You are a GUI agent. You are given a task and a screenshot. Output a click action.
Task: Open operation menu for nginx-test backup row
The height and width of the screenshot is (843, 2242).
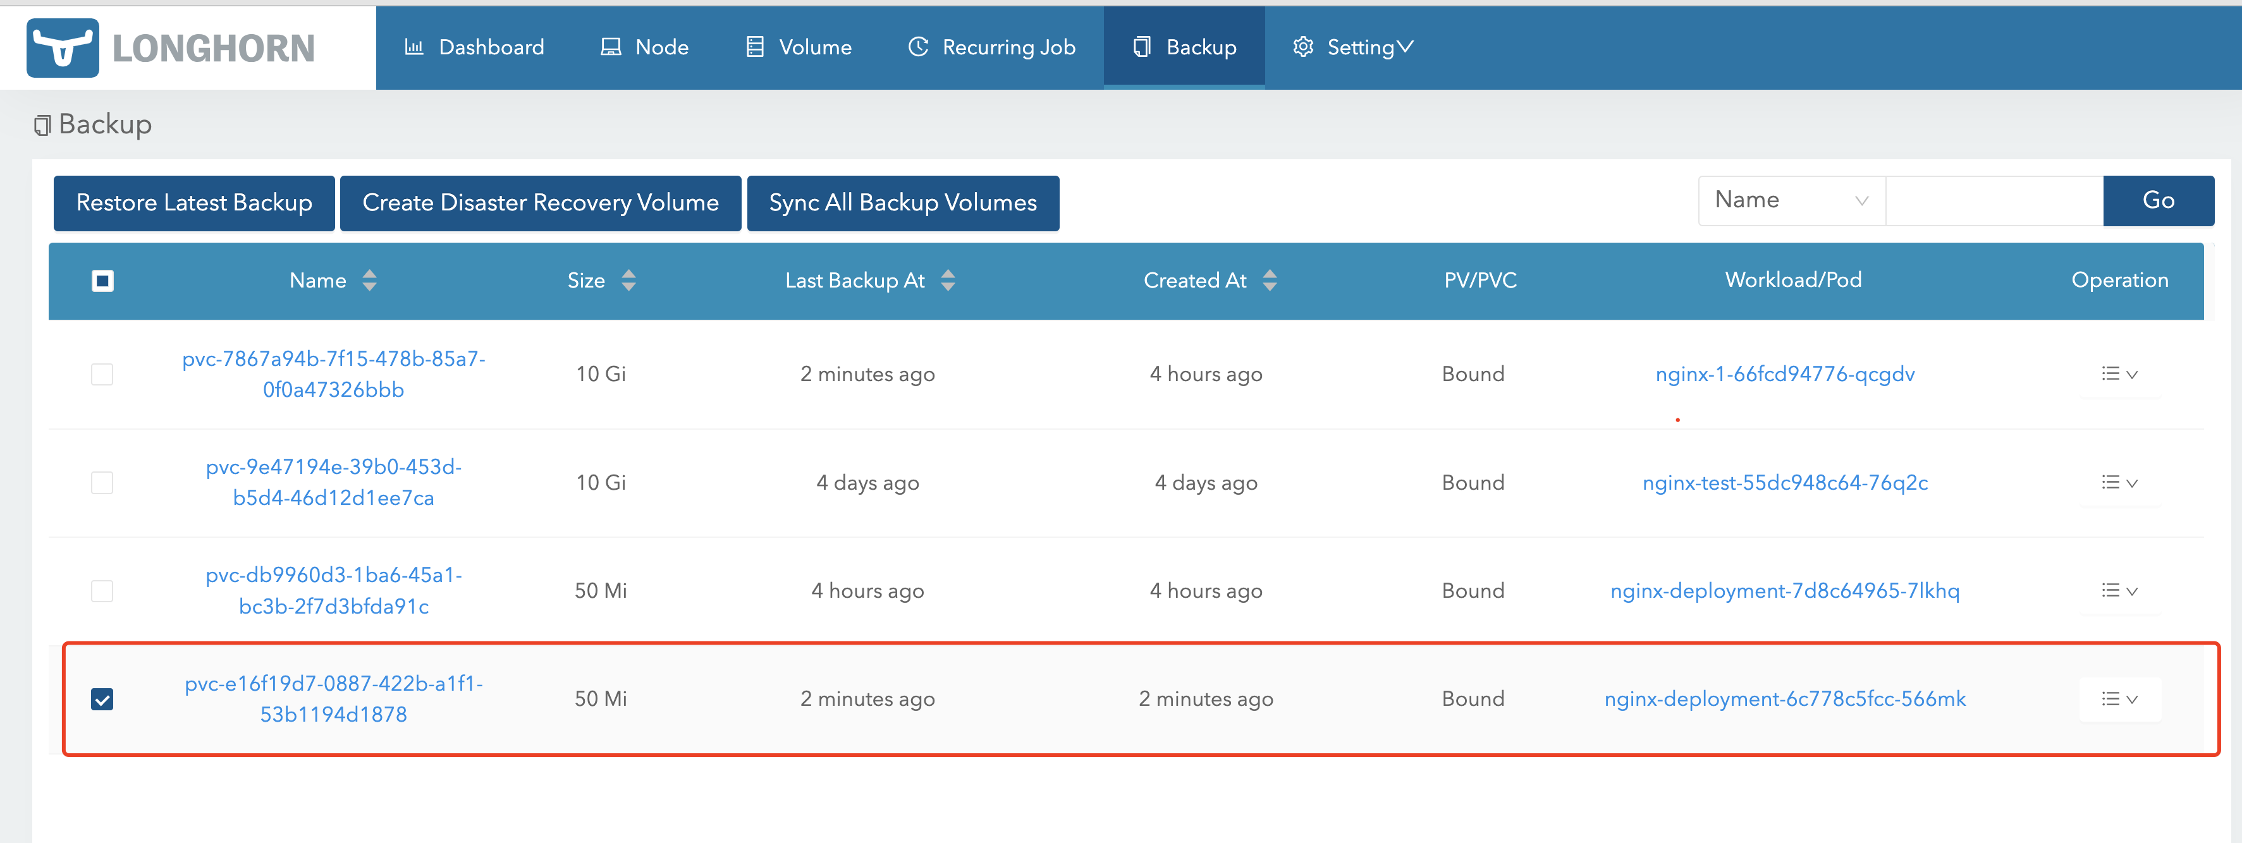[2119, 483]
